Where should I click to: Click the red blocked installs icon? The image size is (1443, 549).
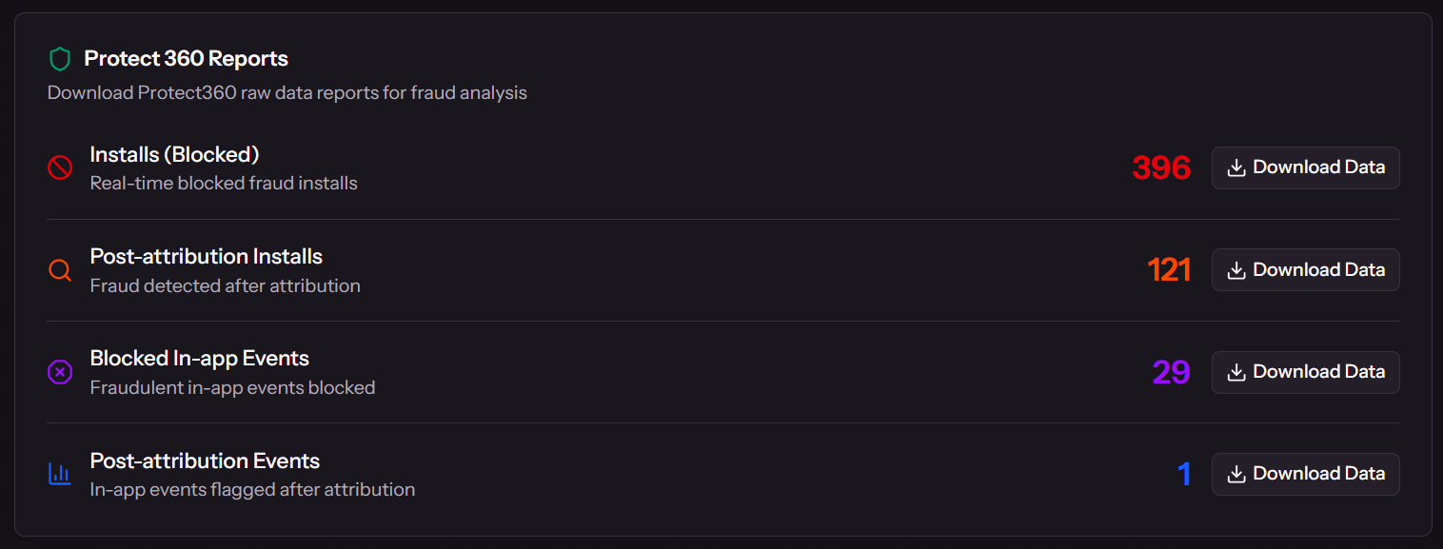[60, 168]
